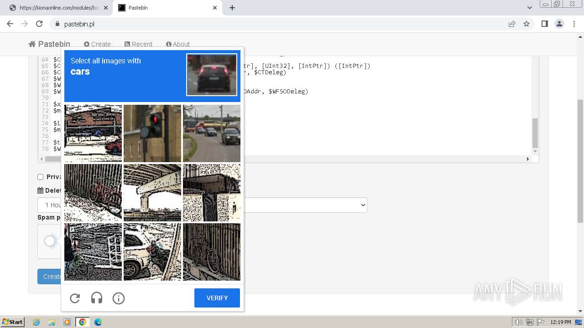Toggle the browser side panel
Image resolution: width=584 pixels, height=328 pixels.
[544, 24]
